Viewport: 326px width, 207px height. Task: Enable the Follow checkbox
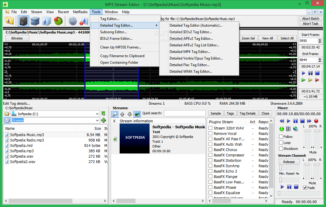click(281, 137)
